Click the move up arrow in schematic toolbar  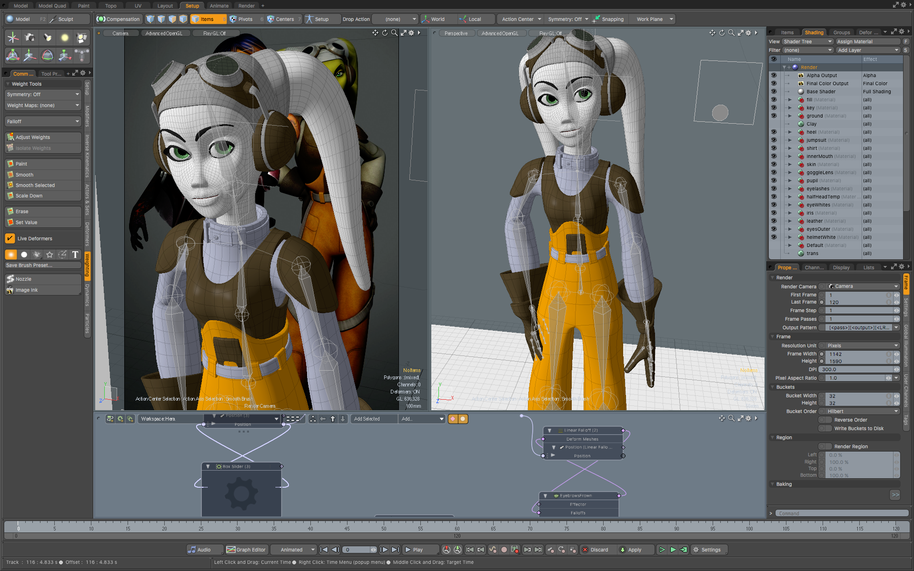pyautogui.click(x=333, y=419)
